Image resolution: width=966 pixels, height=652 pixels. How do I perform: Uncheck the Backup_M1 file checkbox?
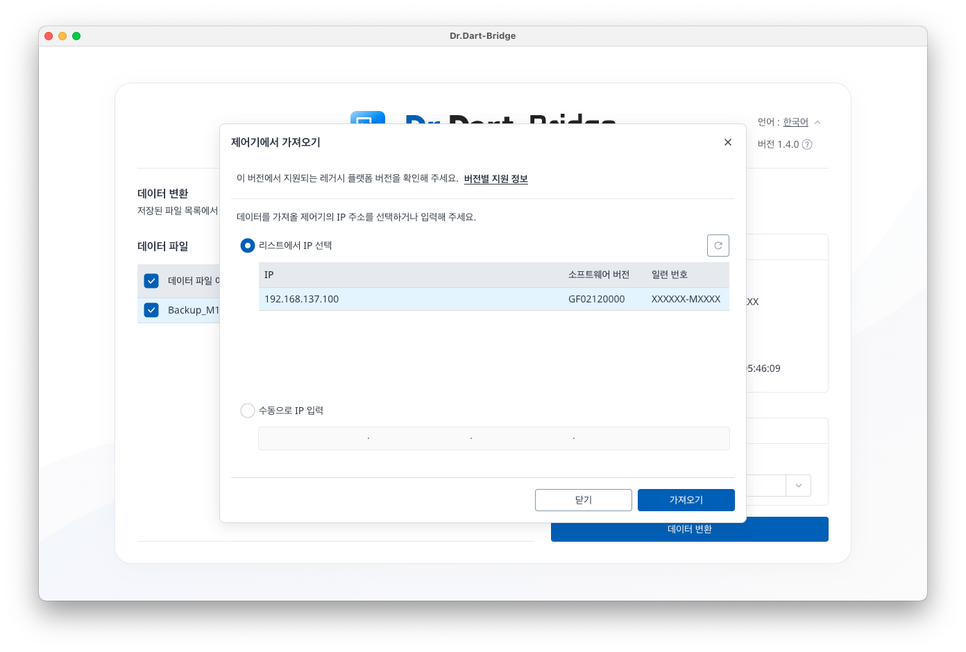tap(151, 310)
